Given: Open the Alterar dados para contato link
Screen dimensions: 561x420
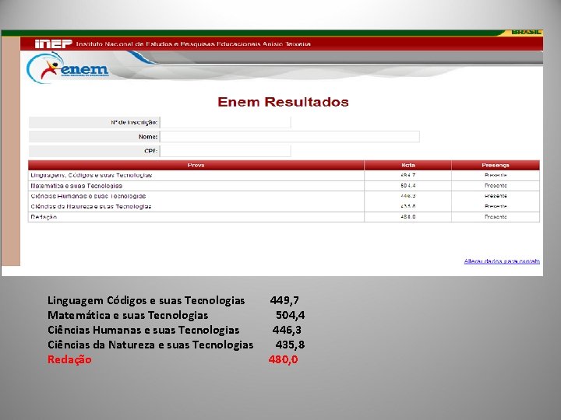Looking at the screenshot, I should (x=502, y=261).
